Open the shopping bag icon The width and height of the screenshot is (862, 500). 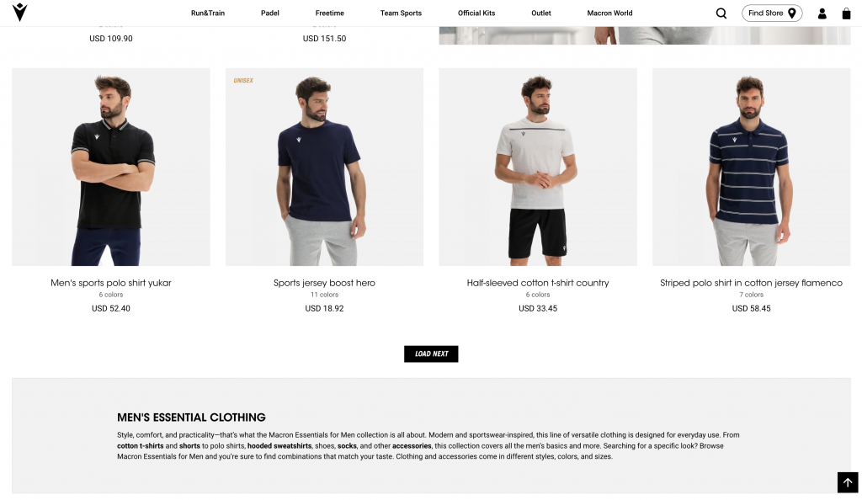coord(846,13)
